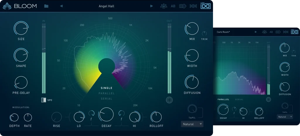Select PARALLEL mode in main window

click(106, 93)
